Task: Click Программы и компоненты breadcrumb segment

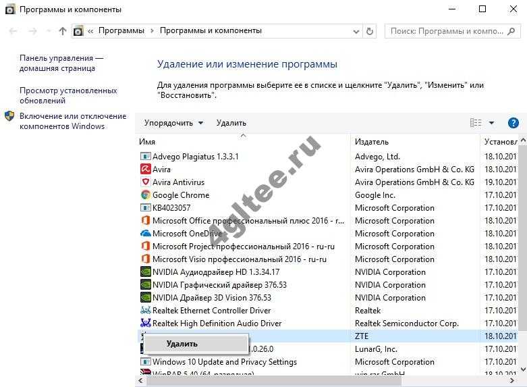Action: (x=211, y=30)
